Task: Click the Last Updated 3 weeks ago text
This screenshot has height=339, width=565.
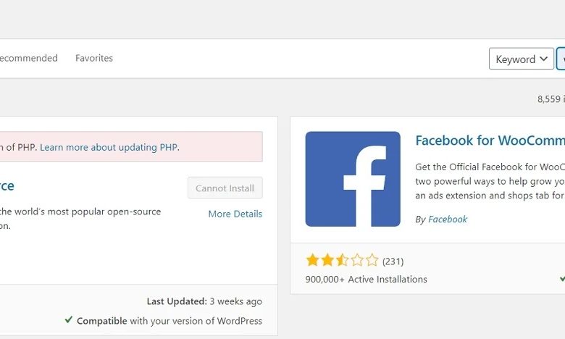Action: tap(204, 301)
